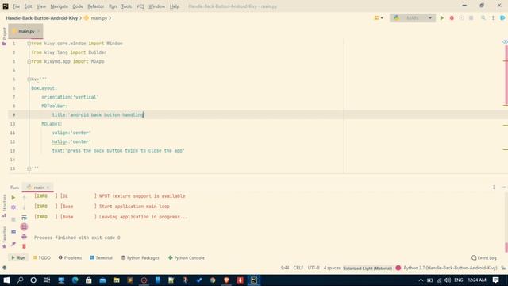Screen dimensions: 508x286
Task: Collapse the import block fold marker at line 1
Action: (29, 44)
